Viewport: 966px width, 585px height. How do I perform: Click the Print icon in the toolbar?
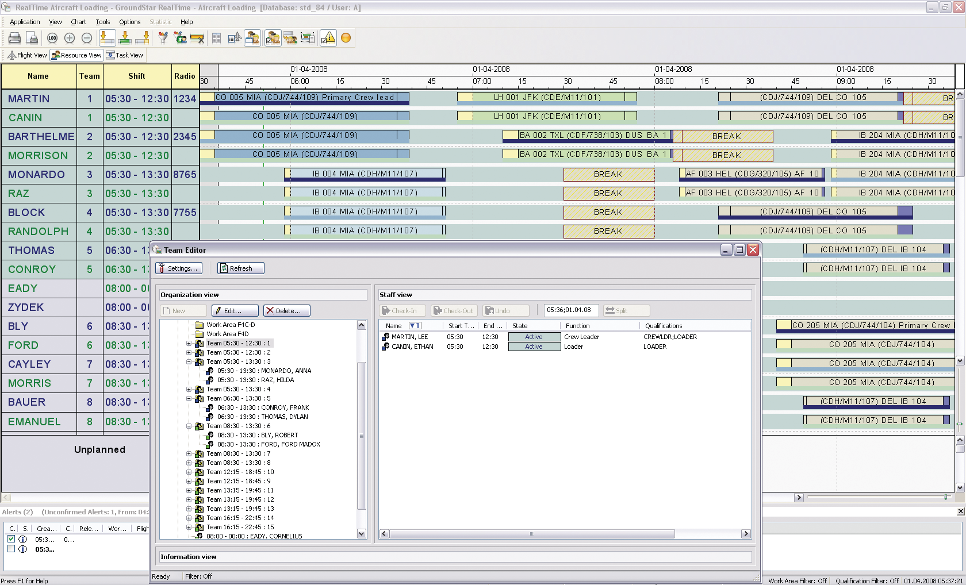15,38
